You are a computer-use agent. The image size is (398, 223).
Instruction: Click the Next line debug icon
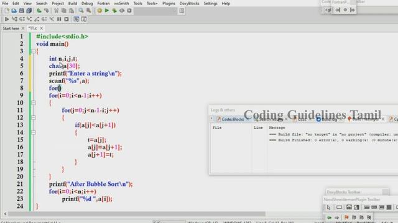(22, 19)
